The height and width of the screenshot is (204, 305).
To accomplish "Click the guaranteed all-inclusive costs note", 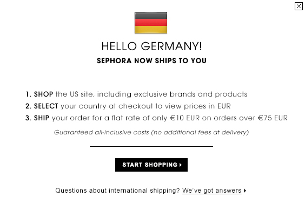I will [151, 132].
